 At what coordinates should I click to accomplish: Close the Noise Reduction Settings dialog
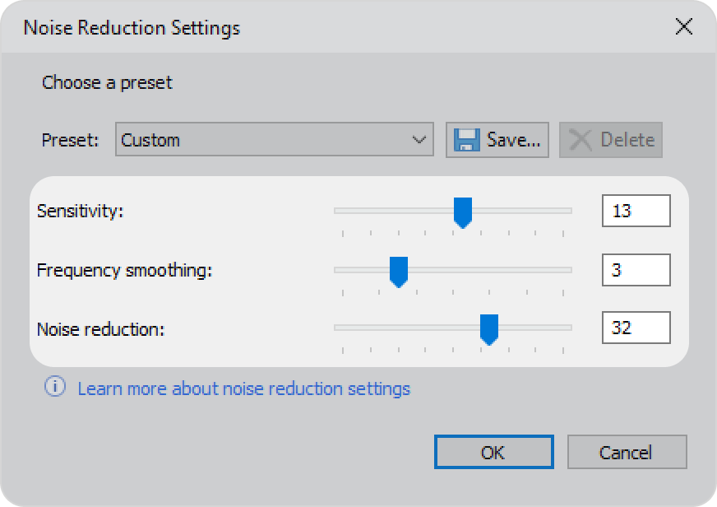click(x=683, y=26)
